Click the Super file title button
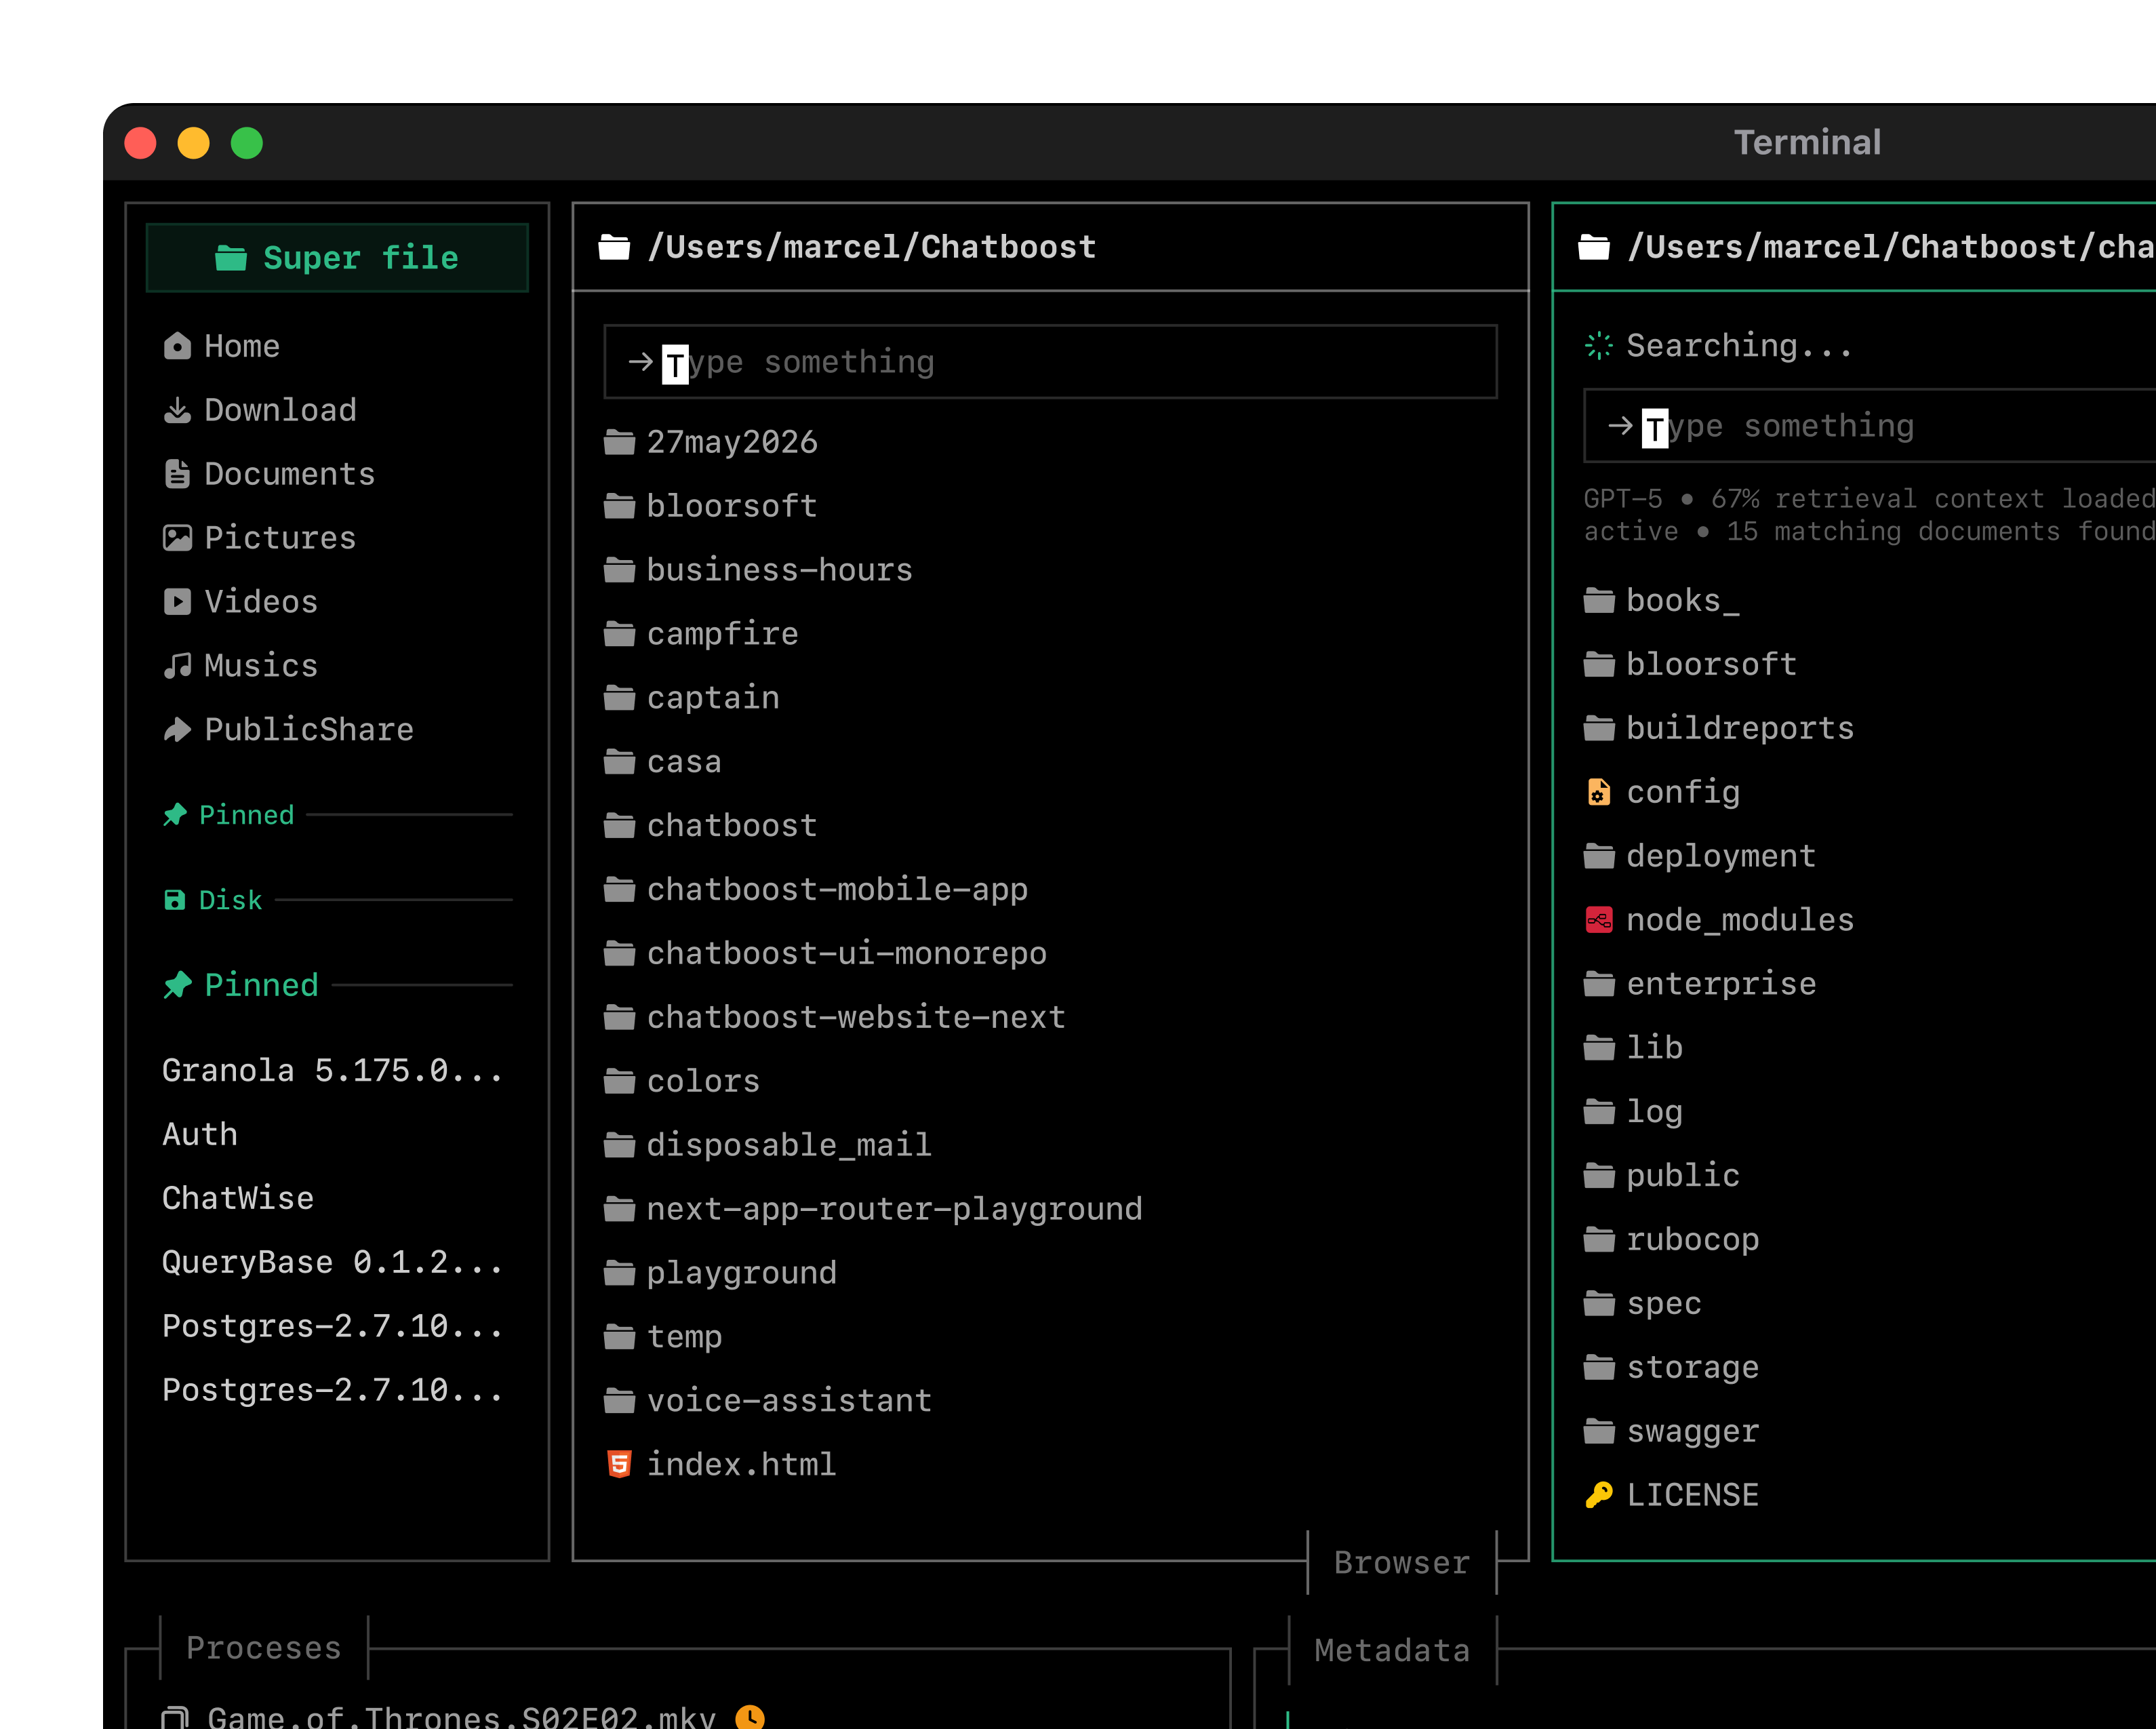2156x1729 pixels. pos(337,258)
